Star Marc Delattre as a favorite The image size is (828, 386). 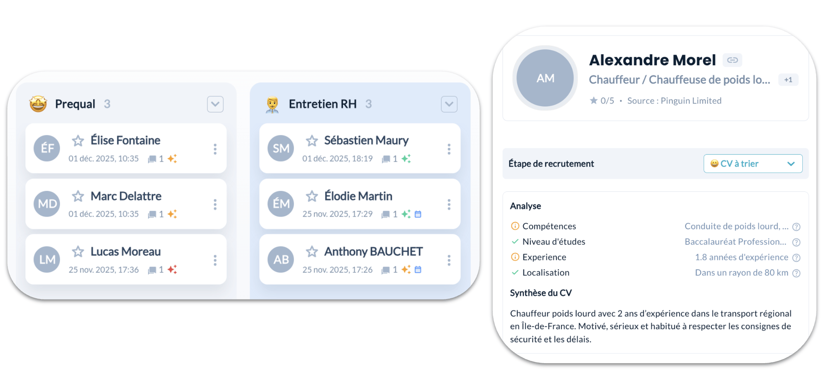[78, 196]
